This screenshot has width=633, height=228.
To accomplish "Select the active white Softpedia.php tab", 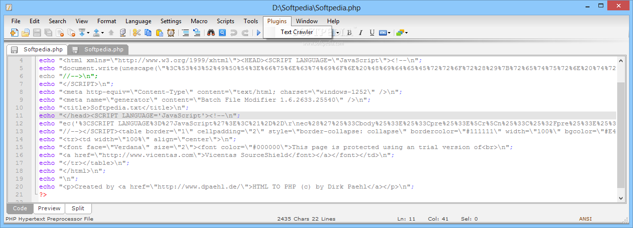I will click(x=38, y=49).
